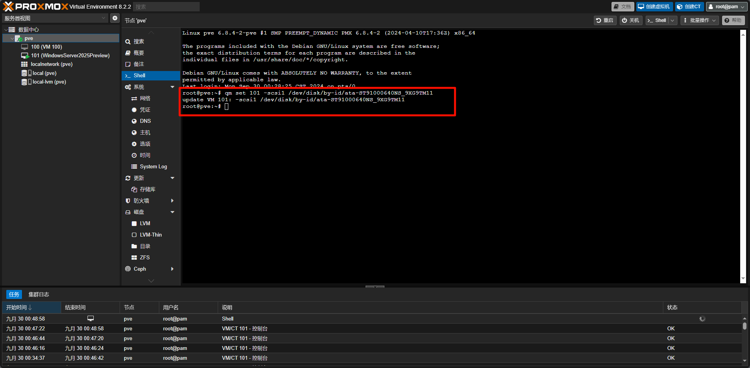
Task: Open the Ceph section
Action: pos(140,269)
